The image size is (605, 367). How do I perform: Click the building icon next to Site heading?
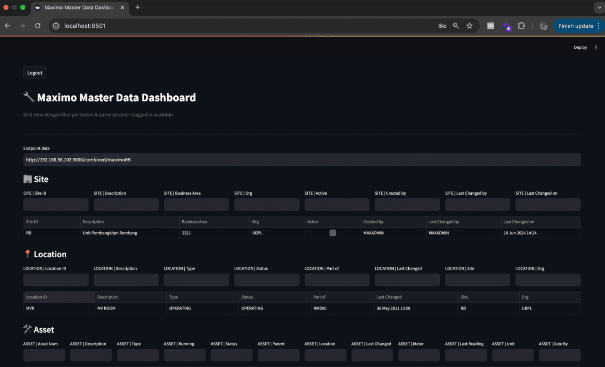(x=27, y=179)
